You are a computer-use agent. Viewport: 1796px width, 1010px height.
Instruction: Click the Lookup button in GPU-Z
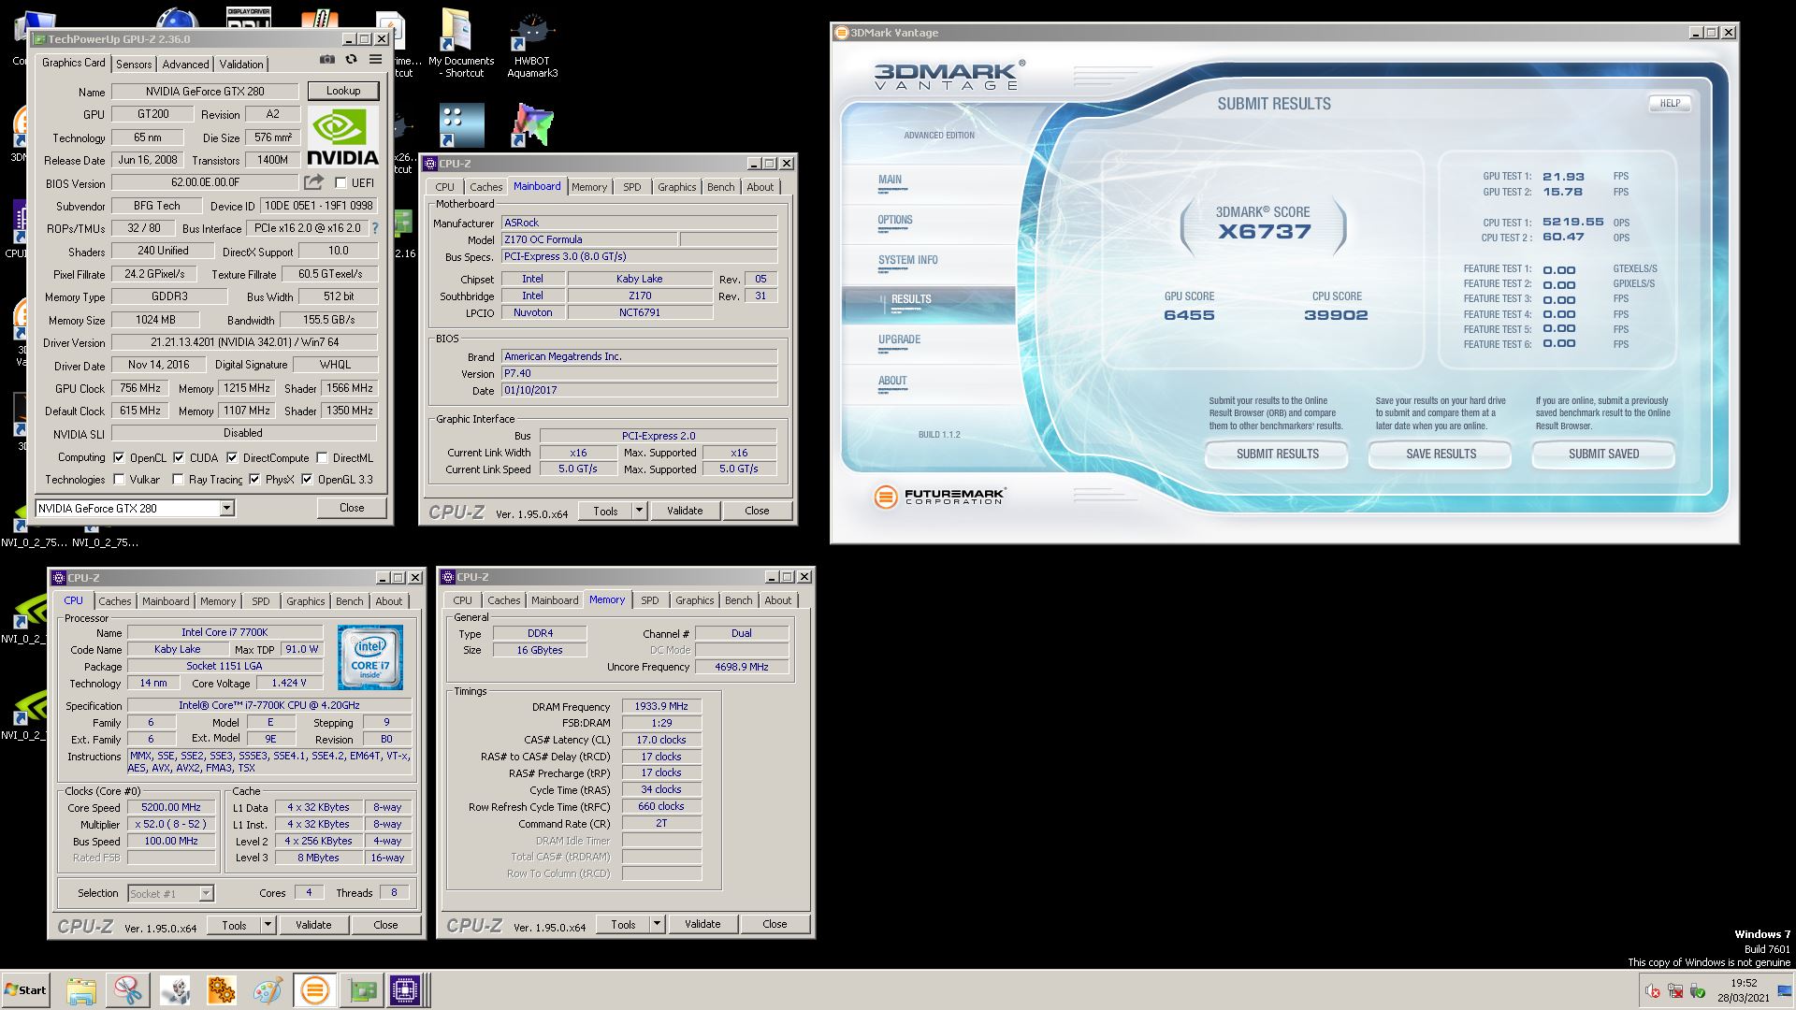click(x=343, y=91)
